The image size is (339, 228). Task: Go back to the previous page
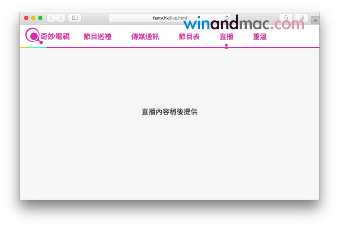(x=51, y=18)
